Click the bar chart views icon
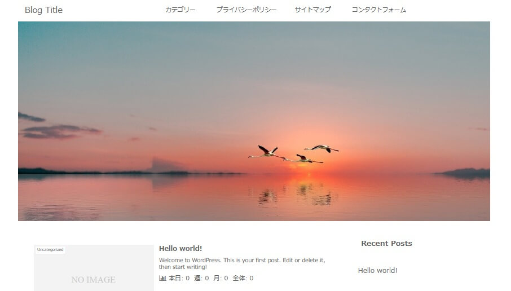 (162, 278)
